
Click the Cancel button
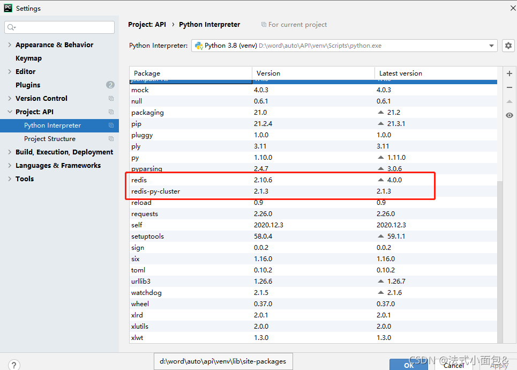[454, 365]
